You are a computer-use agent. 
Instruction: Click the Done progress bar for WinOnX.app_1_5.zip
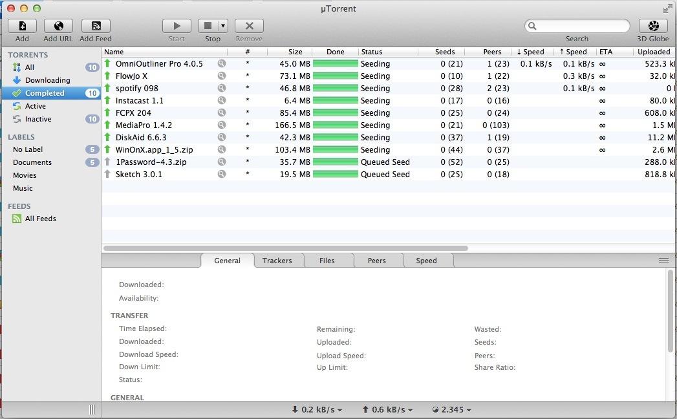[336, 150]
